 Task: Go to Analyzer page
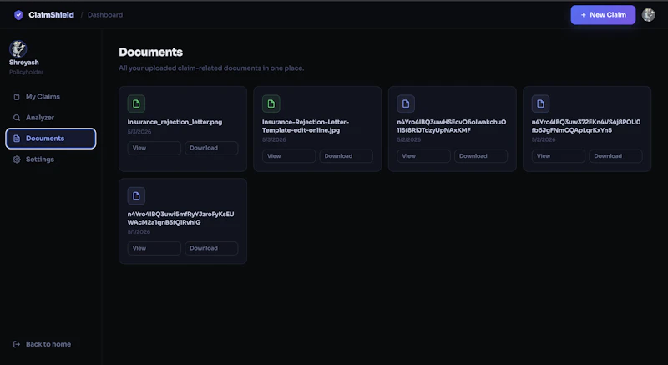(51, 118)
